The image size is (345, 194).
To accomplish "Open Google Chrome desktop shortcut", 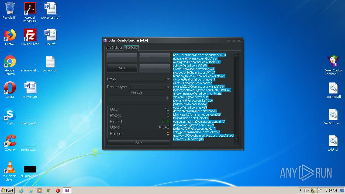I will (10, 65).
